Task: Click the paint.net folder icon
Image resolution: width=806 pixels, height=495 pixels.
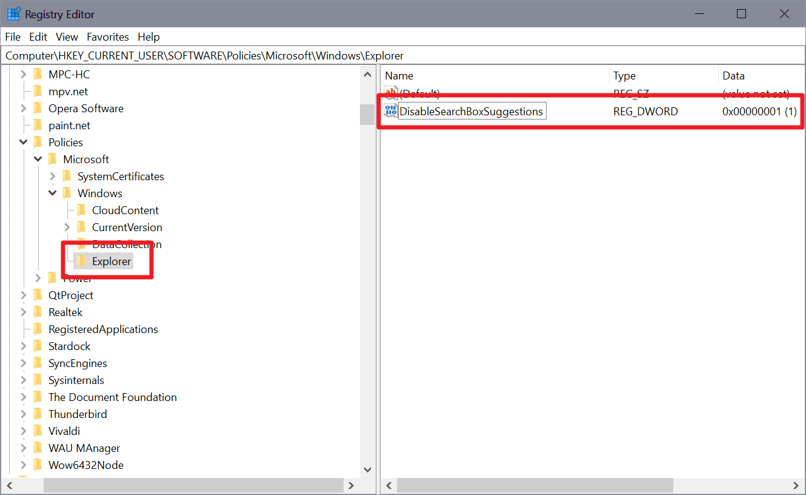Action: (x=38, y=126)
